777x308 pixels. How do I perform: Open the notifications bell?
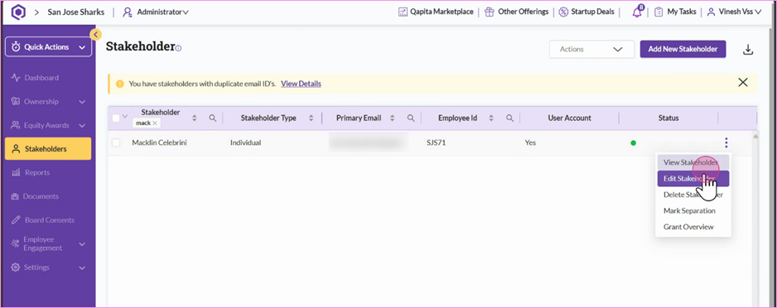(637, 12)
